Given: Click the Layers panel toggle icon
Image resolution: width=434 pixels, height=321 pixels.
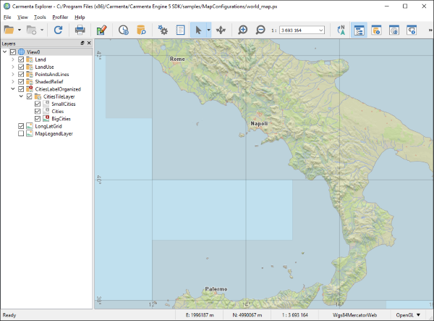Looking at the screenshot, I should click(358, 30).
